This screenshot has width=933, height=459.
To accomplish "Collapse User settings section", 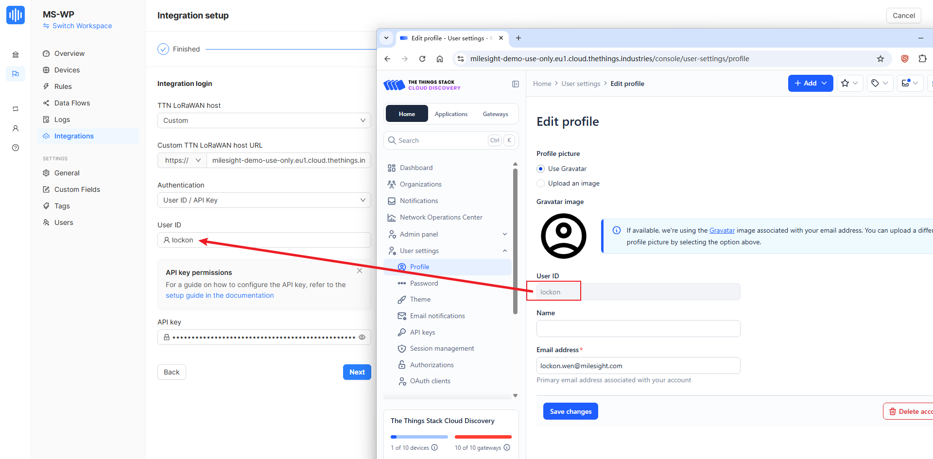I will pos(447,251).
